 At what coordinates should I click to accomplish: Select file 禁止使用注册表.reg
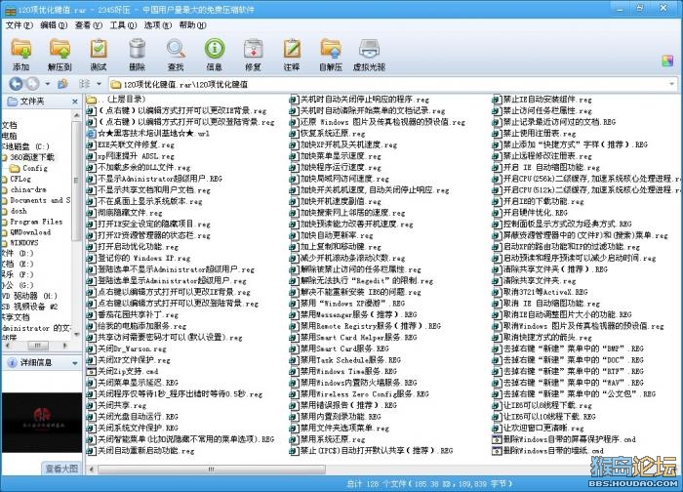[x=535, y=134]
